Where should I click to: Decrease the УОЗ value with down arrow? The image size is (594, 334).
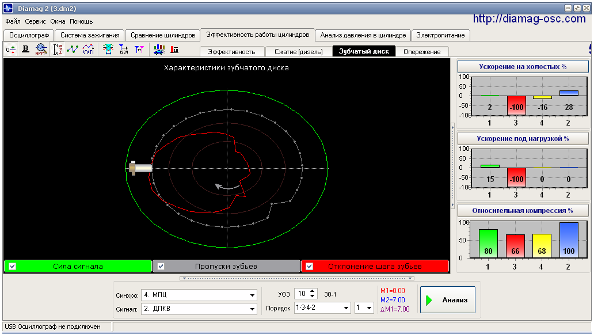pos(313,296)
